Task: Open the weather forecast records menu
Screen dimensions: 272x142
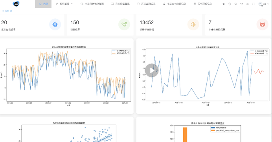Action: tap(202, 4)
